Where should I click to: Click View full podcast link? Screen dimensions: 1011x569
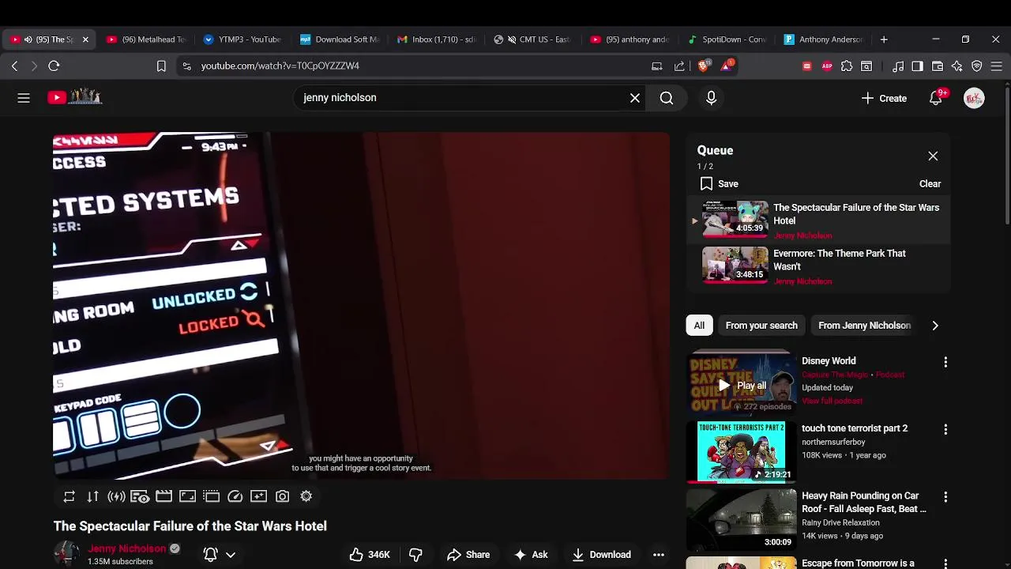tap(832, 401)
